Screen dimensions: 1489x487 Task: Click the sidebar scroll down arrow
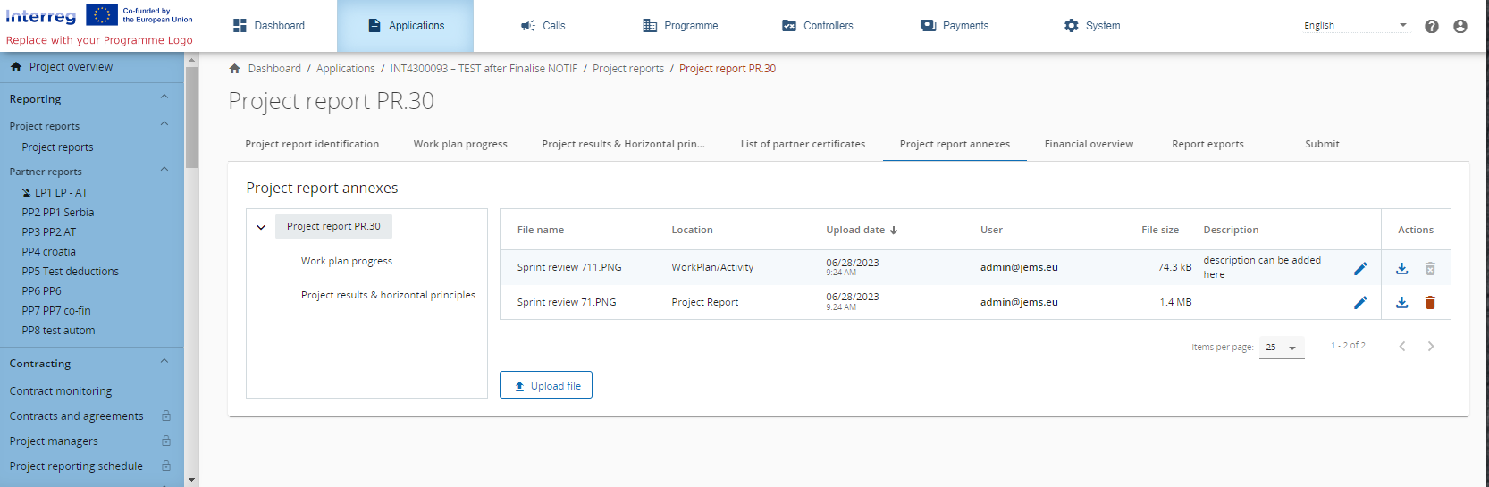[191, 480]
